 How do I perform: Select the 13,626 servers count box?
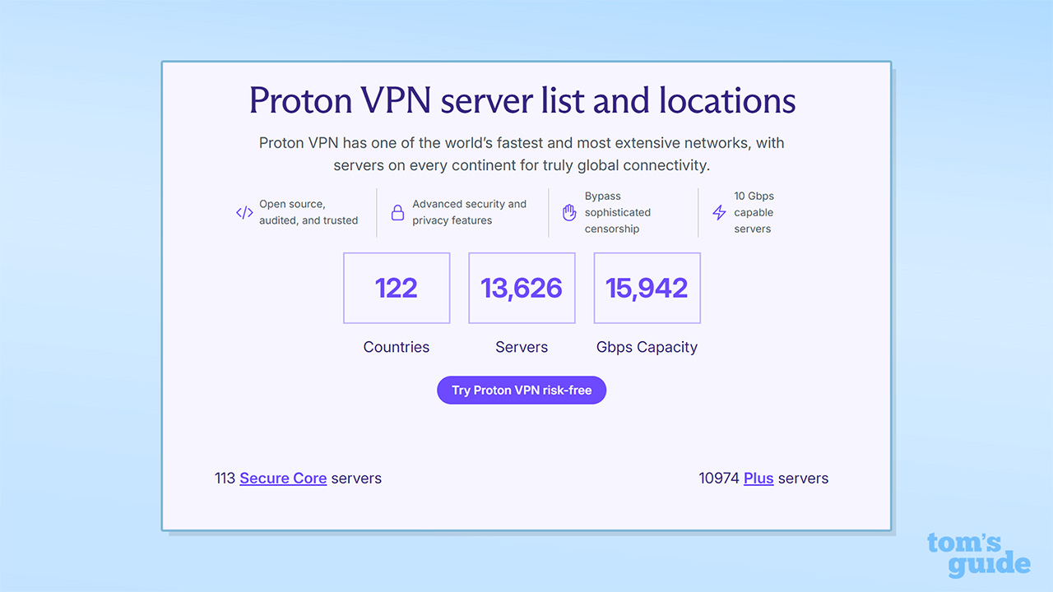coord(522,288)
